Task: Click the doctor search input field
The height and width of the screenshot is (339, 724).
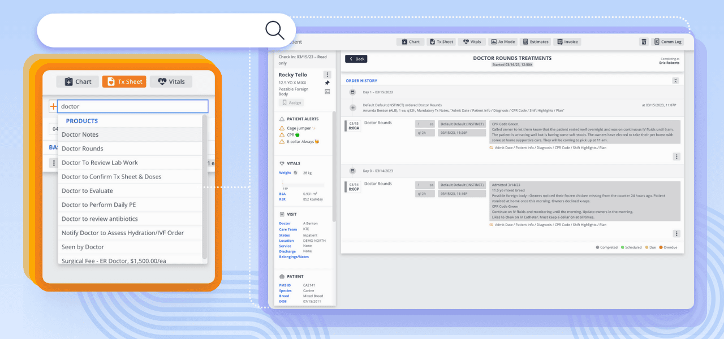Action: (133, 106)
